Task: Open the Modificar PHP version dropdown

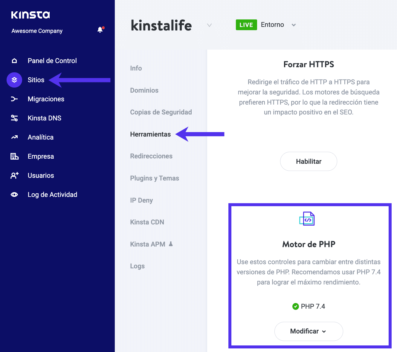Action: pyautogui.click(x=309, y=331)
